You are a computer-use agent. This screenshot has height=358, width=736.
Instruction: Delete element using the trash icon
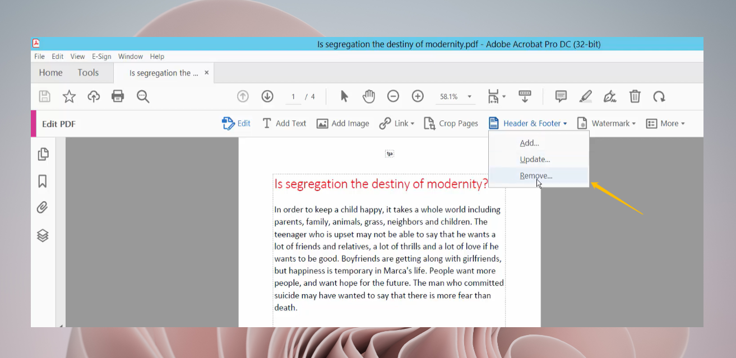pos(635,96)
